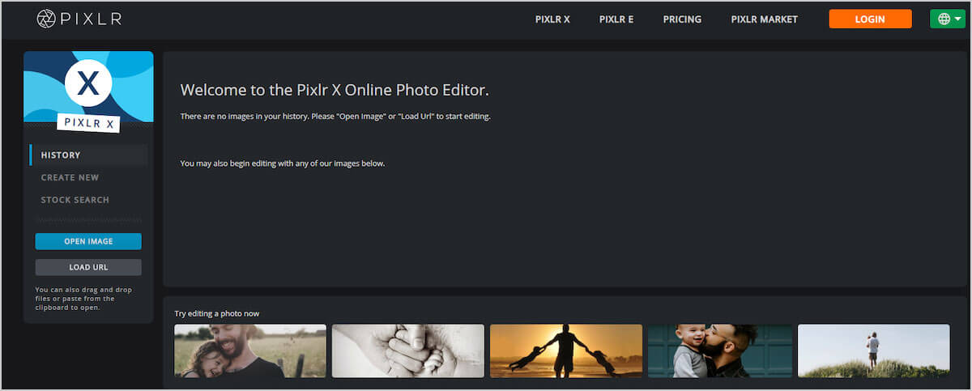Open the person on grassy hill photo
Viewport: 972px width, 391px height.
[874, 351]
